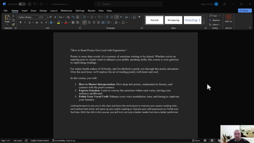This screenshot has width=254, height=143.
Task: Decrease paragraph indent
Action: point(107,17)
